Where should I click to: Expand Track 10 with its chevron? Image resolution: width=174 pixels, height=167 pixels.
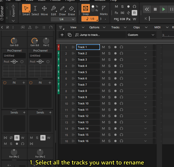point(145,103)
